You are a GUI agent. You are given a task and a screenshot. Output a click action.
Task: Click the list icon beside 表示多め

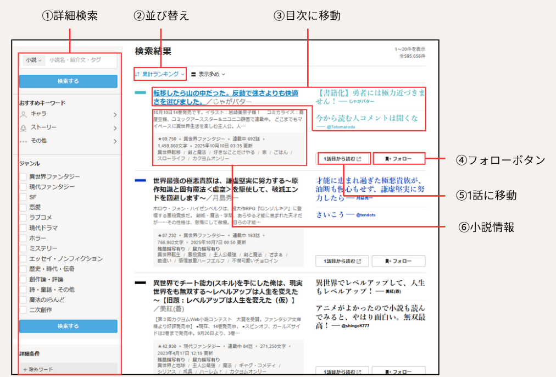click(193, 74)
